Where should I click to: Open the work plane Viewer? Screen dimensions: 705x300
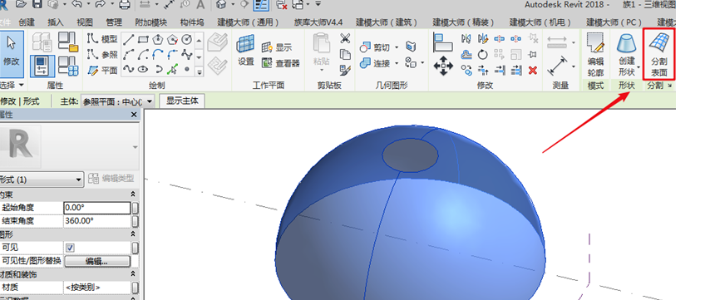point(280,63)
